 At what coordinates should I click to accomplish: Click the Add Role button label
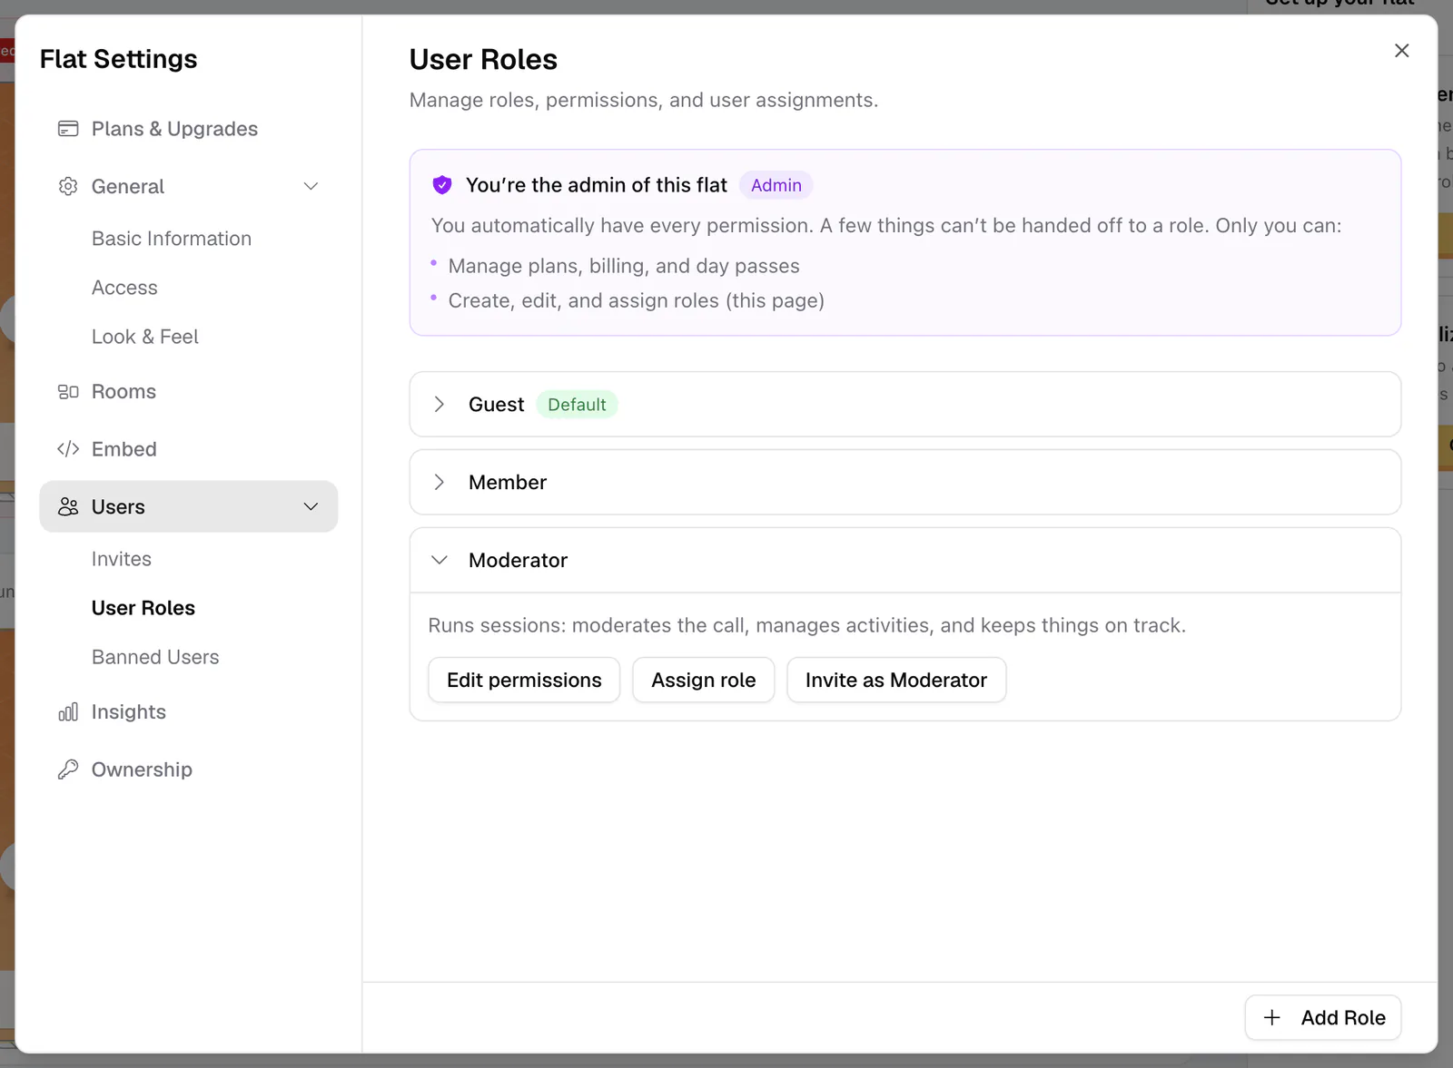click(x=1343, y=1017)
